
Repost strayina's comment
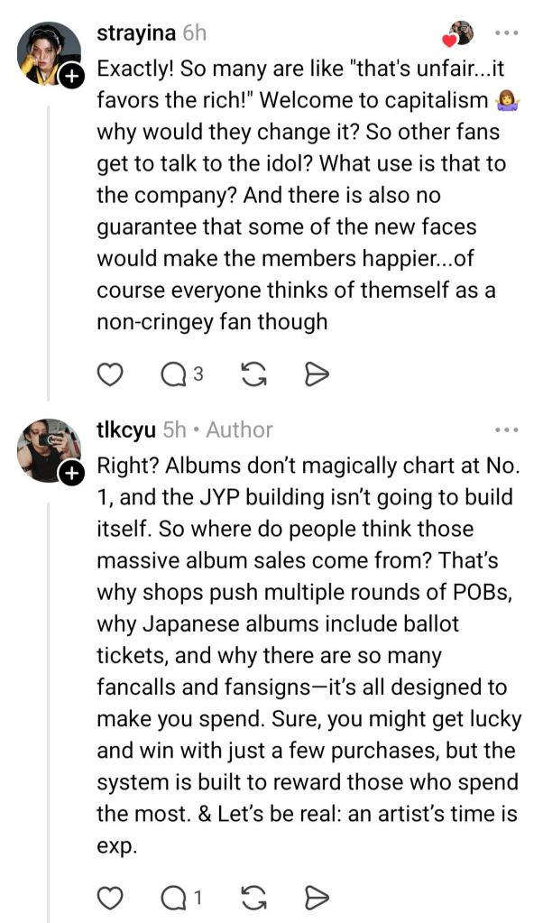pyautogui.click(x=255, y=374)
